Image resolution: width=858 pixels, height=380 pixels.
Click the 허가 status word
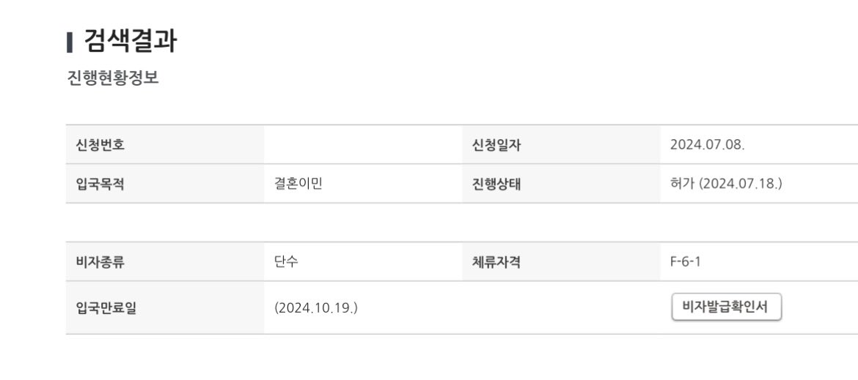[x=682, y=184]
